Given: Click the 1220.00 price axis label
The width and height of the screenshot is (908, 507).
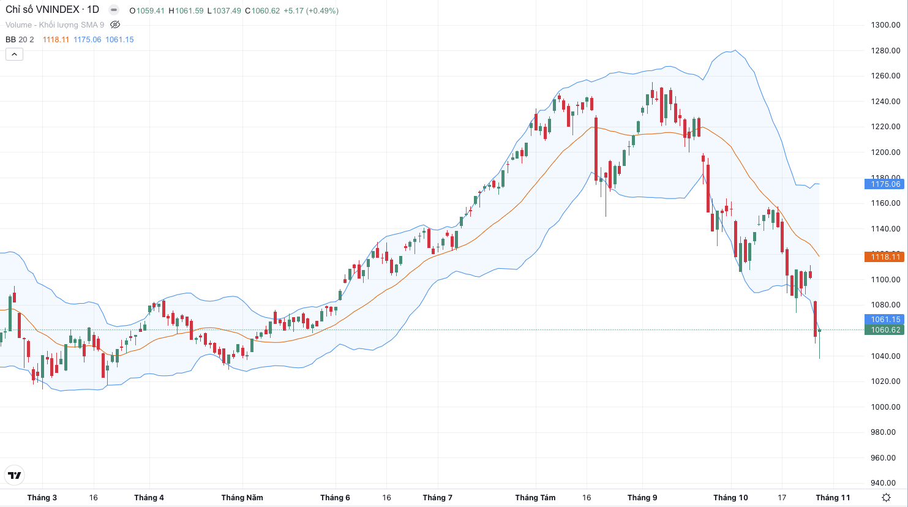Looking at the screenshot, I should [x=885, y=127].
